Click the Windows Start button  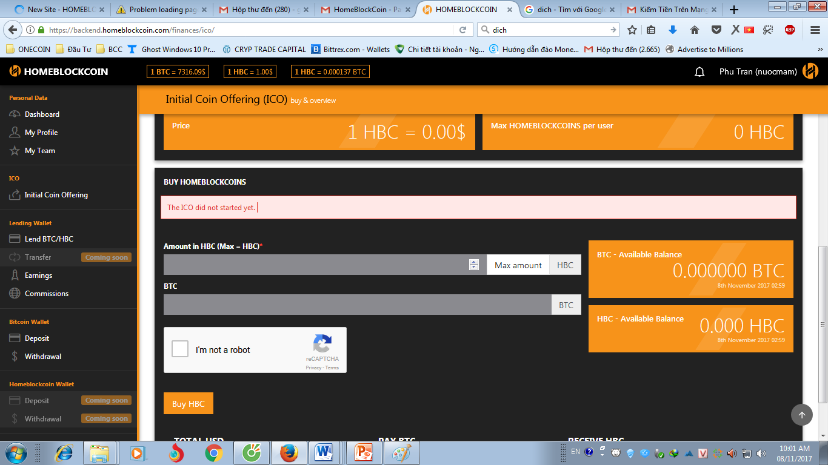[15, 453]
